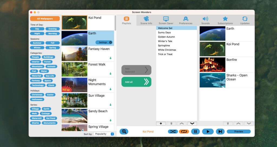Add a new playlist with plus button

pyautogui.click(x=161, y=123)
